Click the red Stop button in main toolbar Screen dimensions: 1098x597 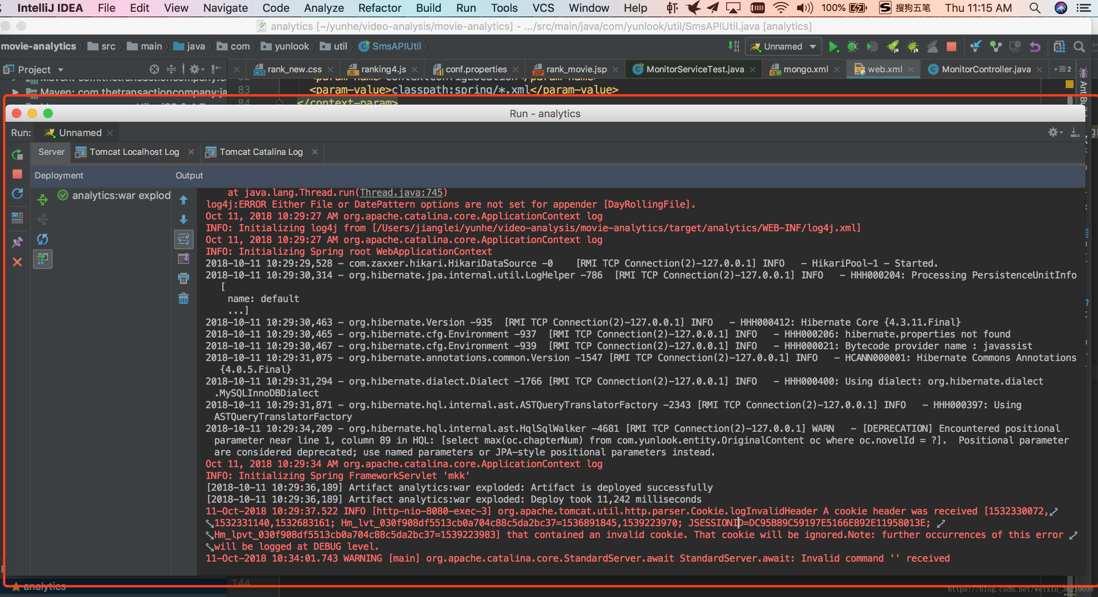click(951, 46)
